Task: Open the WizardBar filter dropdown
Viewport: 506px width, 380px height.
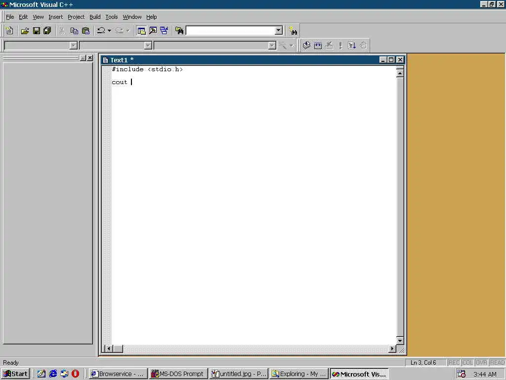Action: 148,46
